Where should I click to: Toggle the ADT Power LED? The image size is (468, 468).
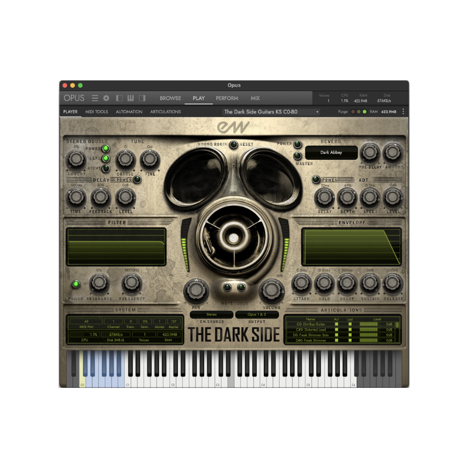(316, 180)
